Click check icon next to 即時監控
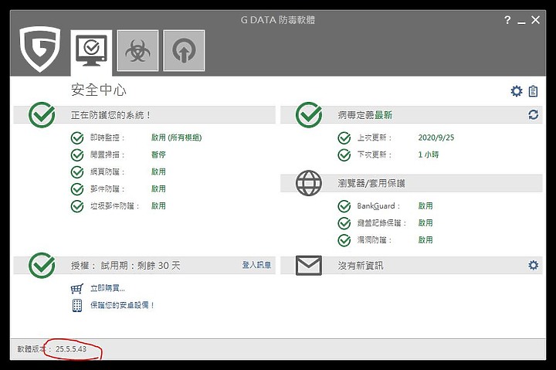Image resolution: width=556 pixels, height=370 pixels. click(77, 137)
